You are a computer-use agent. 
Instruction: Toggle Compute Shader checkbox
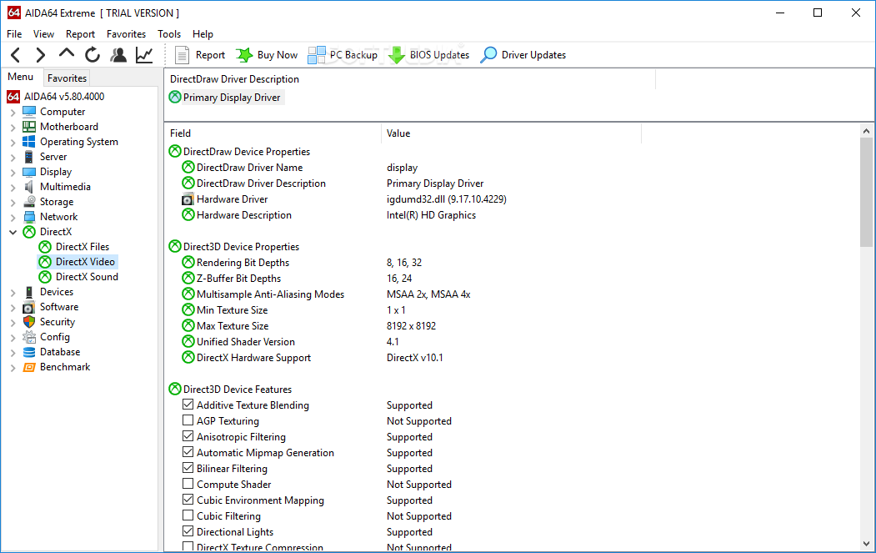coord(188,484)
